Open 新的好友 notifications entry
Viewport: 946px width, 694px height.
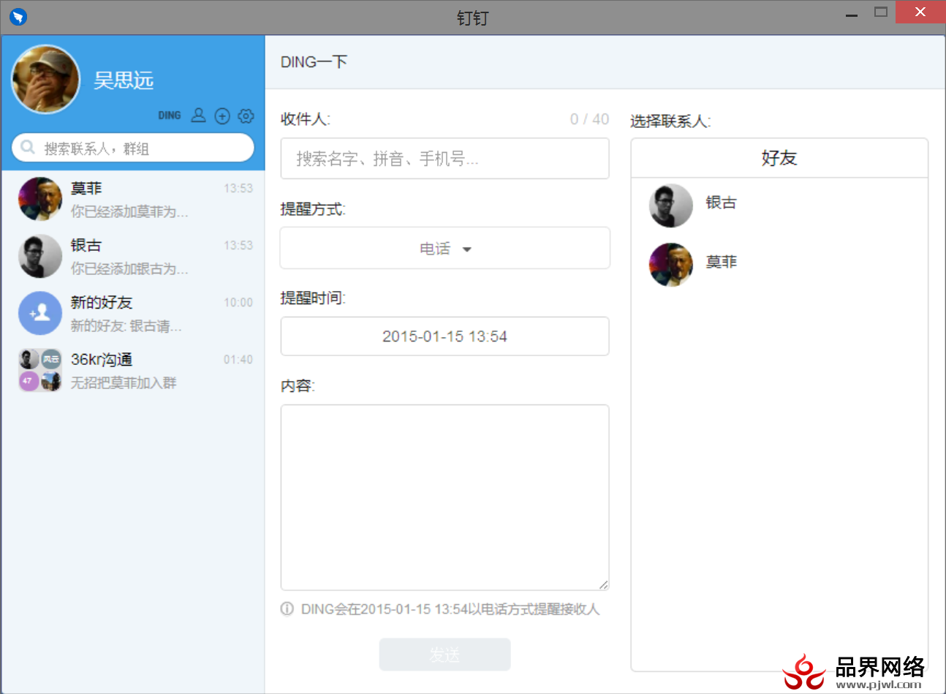click(133, 313)
